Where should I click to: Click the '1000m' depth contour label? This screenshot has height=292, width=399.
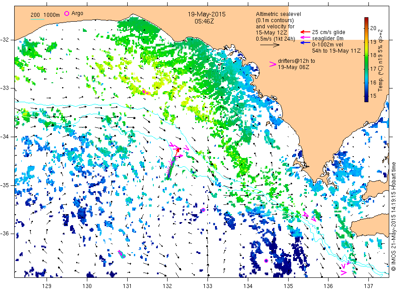point(52,15)
